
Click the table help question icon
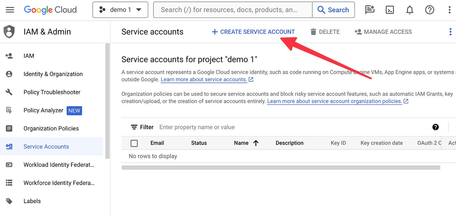[436, 127]
